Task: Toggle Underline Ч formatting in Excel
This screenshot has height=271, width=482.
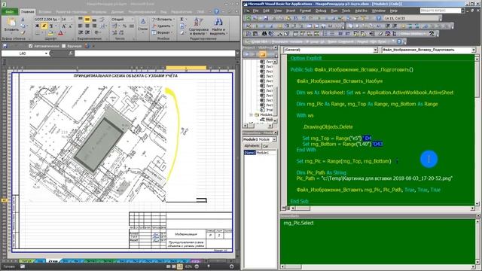Action: click(x=50, y=26)
